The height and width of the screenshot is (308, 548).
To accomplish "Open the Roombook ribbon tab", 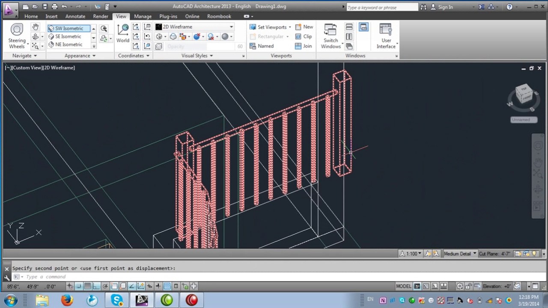I will tap(219, 16).
